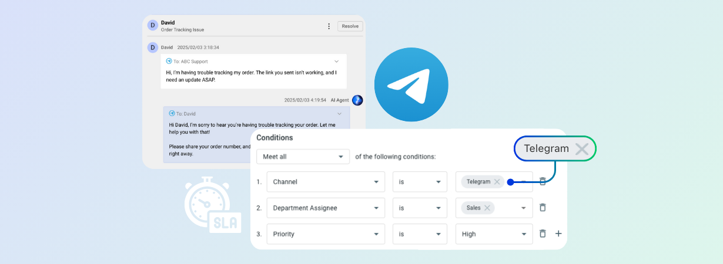The width and height of the screenshot is (723, 264).
Task: Open the Meet all dropdown
Action: click(303, 157)
